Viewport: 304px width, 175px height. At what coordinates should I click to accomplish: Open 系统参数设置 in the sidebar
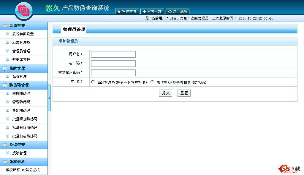pos(23,34)
